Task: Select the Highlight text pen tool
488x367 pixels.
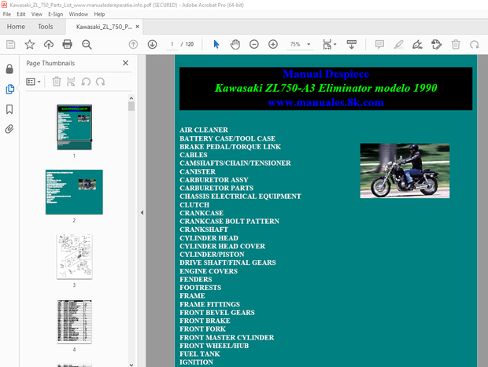Action: point(399,45)
